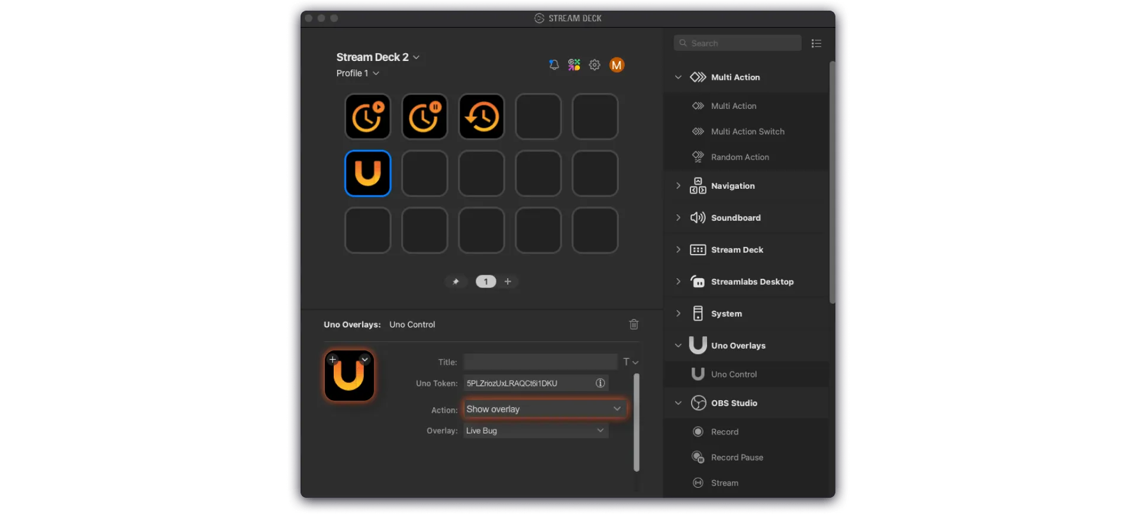
Task: Click the pin page icon
Action: (x=456, y=282)
